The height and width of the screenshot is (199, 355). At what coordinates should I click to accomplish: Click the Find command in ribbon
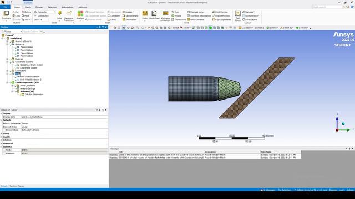point(26,16)
